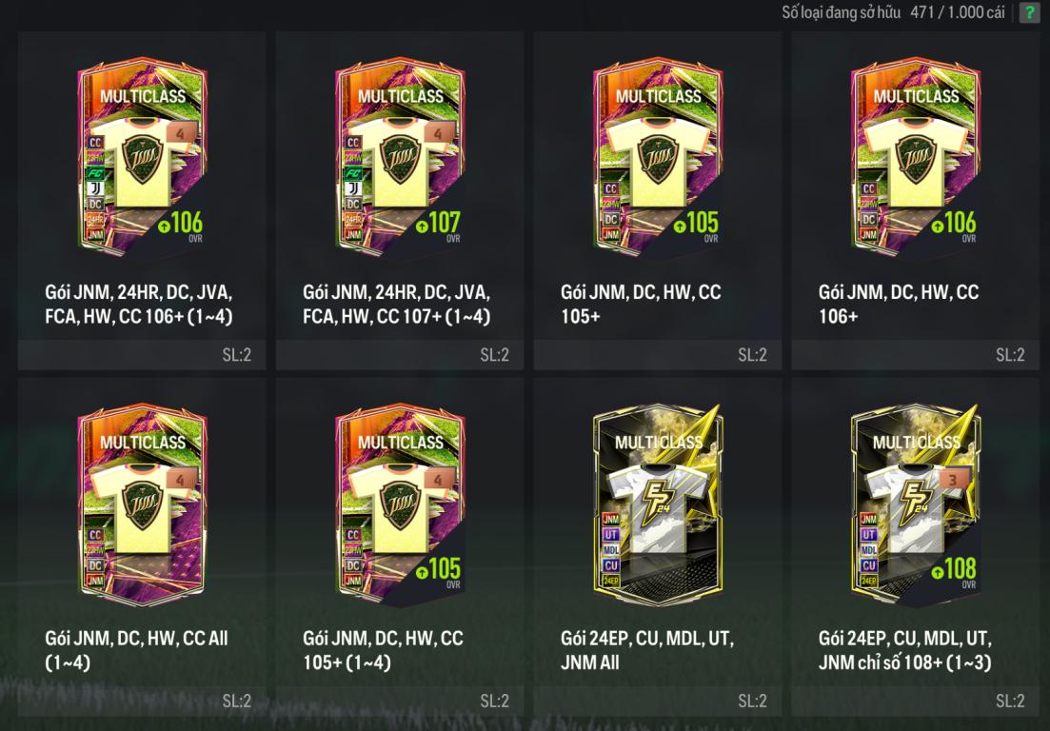Open the green question mark help icon
Viewport: 1050px width, 731px height.
(x=1029, y=12)
